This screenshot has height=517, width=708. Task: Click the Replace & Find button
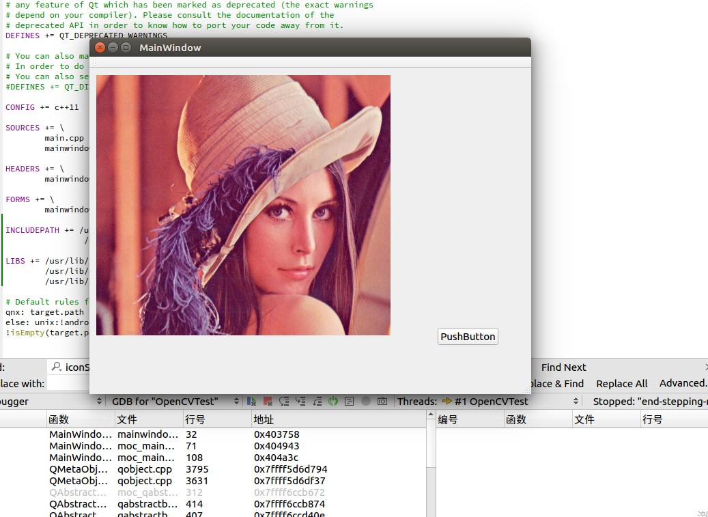click(558, 384)
